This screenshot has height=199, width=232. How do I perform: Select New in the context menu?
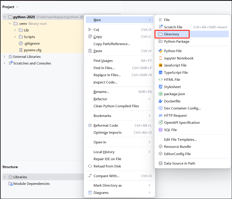click(x=120, y=20)
